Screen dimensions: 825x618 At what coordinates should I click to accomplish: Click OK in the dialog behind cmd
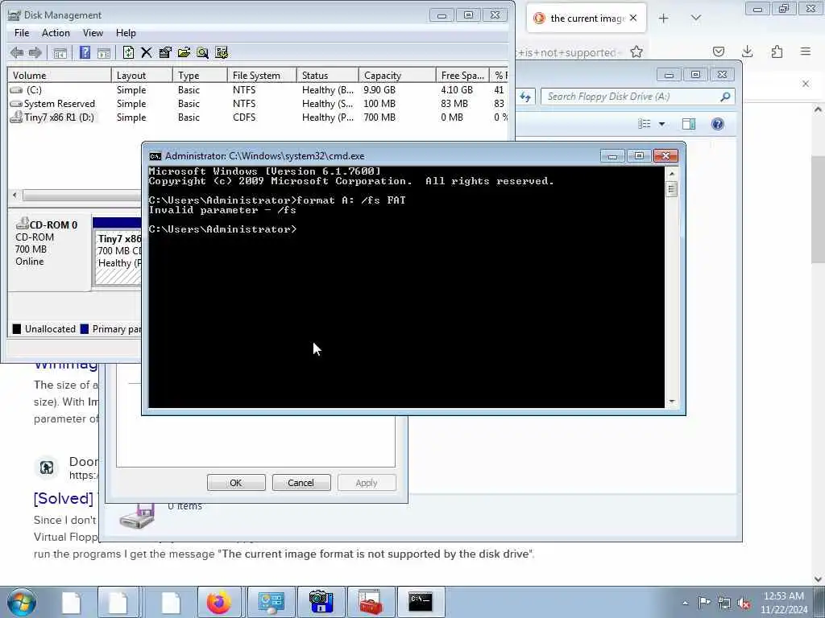coord(236,483)
